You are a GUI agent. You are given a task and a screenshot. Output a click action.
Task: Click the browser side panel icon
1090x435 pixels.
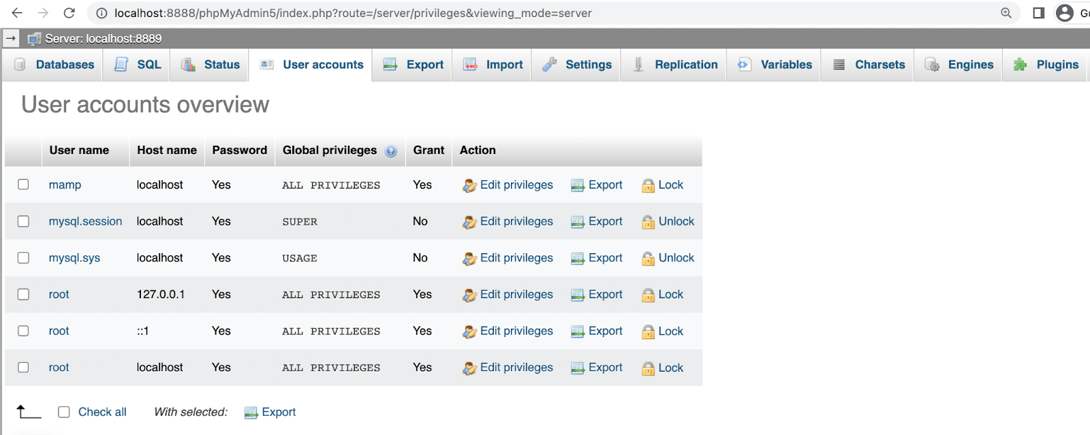1039,13
